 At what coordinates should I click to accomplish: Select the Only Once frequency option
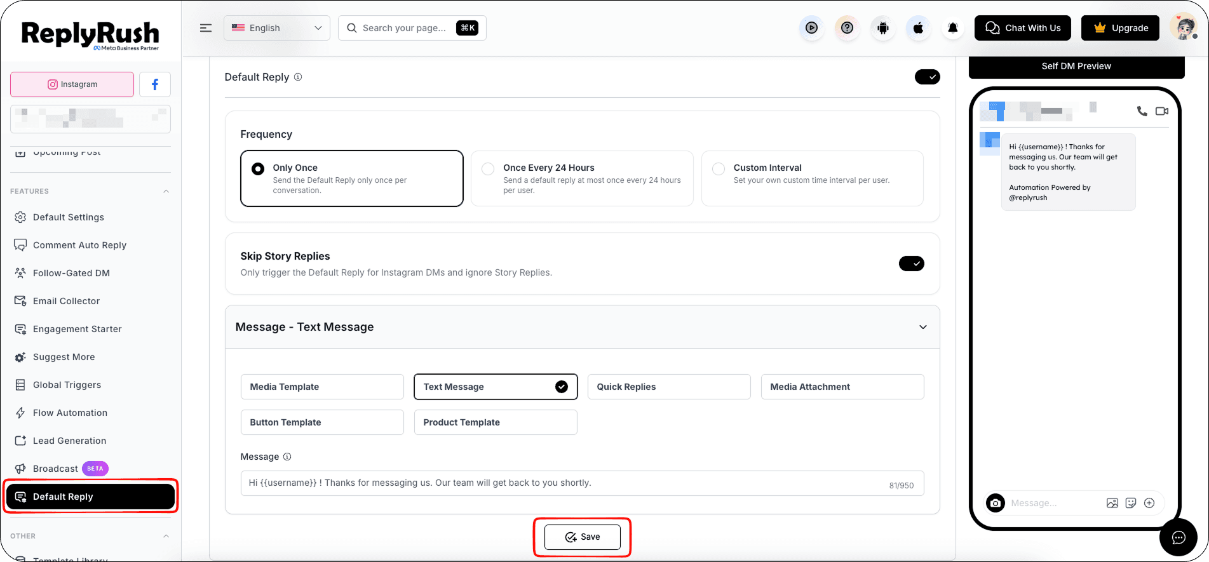tap(352, 178)
